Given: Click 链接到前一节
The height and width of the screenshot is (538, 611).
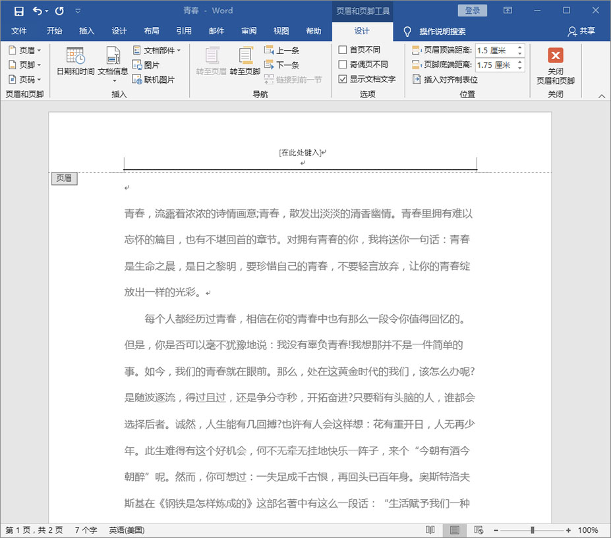Looking at the screenshot, I should click(x=293, y=80).
